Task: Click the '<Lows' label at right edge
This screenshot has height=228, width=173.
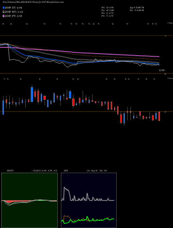Action: pos(170,78)
